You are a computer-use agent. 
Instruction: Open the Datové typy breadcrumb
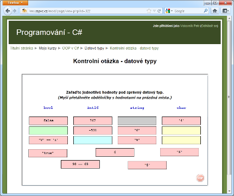pos(94,48)
